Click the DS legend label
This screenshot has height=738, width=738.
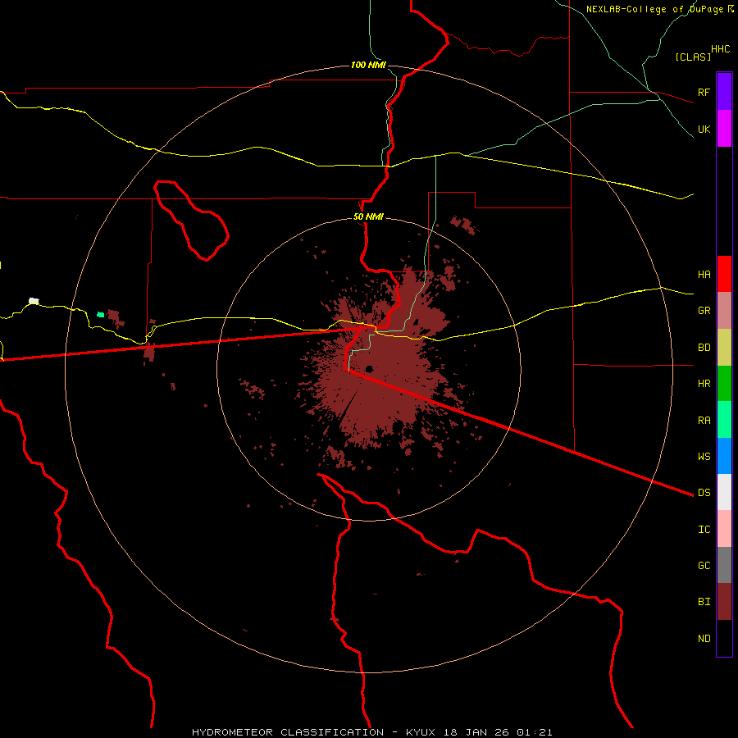[x=704, y=492]
